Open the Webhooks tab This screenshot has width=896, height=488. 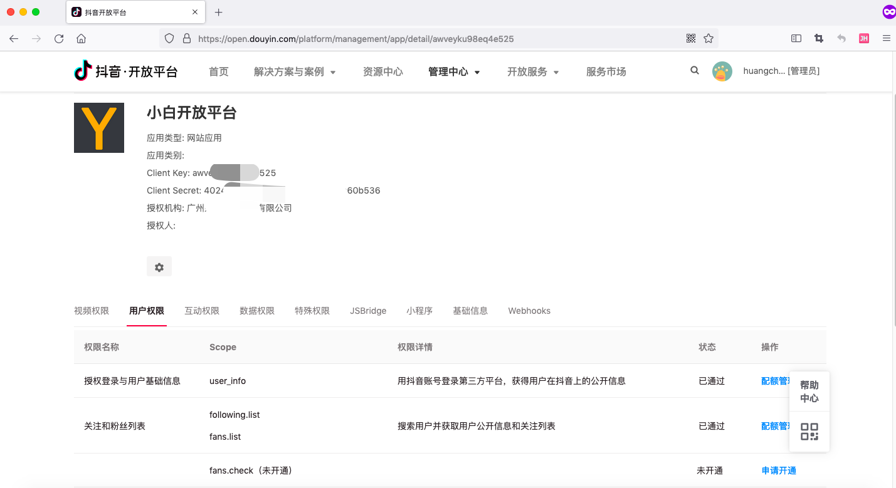coord(529,311)
